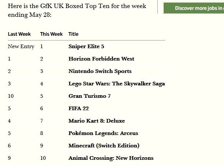Click last week rank 10 for Gran Turismo
The width and height of the screenshot is (224, 166).
(11, 96)
